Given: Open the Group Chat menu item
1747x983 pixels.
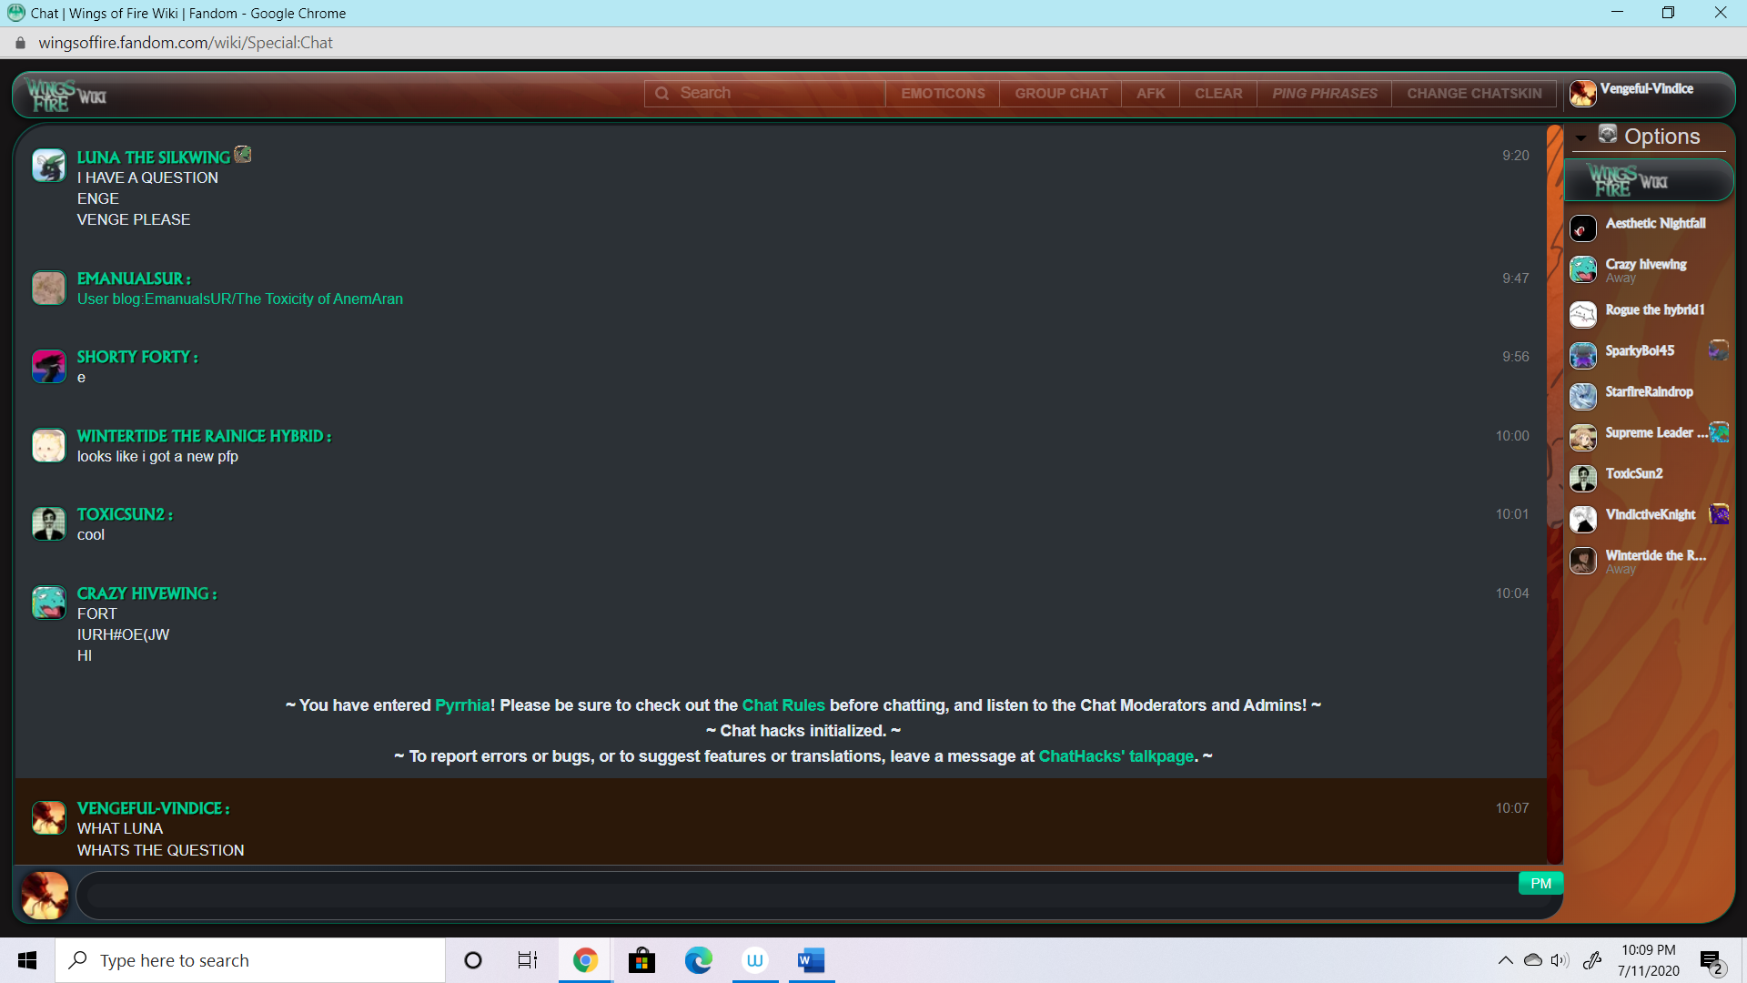Looking at the screenshot, I should point(1061,94).
